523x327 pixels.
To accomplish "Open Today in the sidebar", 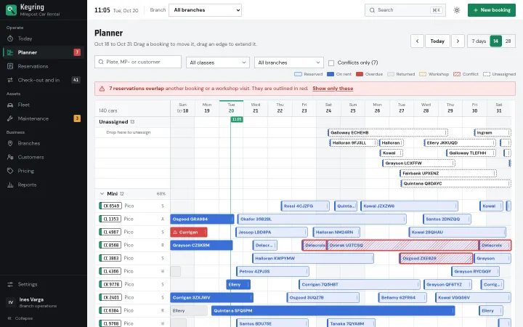I will click(x=44, y=39).
